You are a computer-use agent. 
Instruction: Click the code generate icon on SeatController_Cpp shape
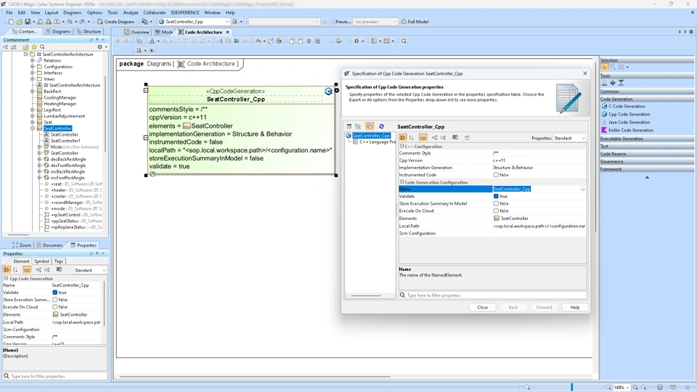pos(328,91)
